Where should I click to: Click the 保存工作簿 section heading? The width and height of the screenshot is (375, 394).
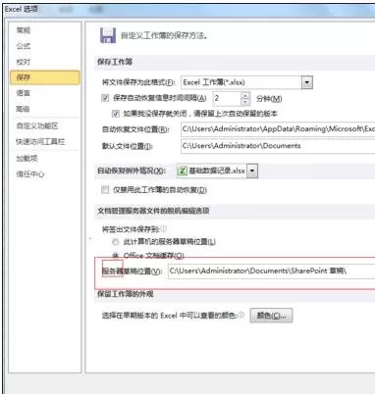115,62
